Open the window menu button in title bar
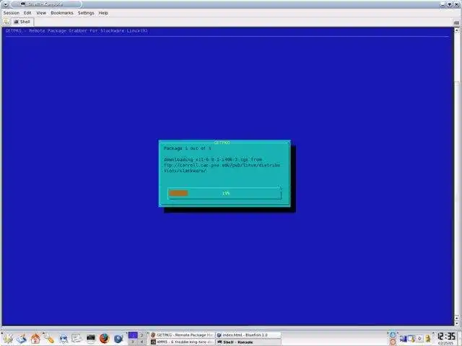 [6, 4]
